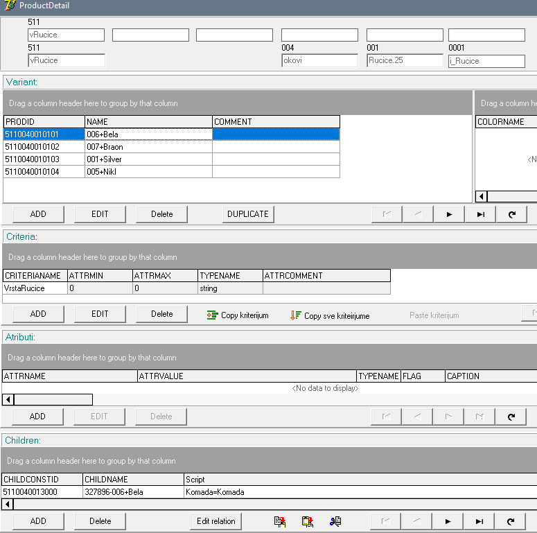This screenshot has width=537, height=533.
Task: Click ADD under Criteria grid
Action: [38, 314]
